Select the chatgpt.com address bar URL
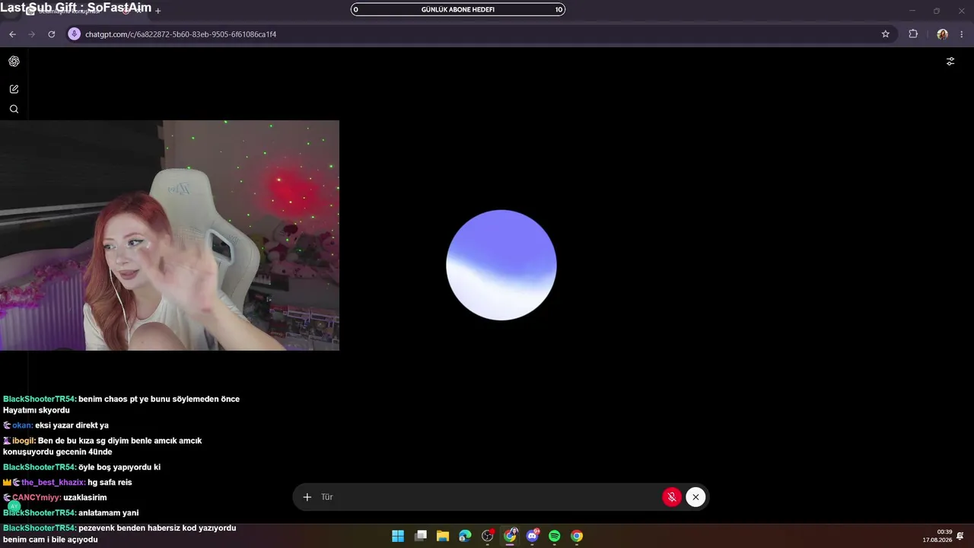The height and width of the screenshot is (548, 974). click(180, 34)
